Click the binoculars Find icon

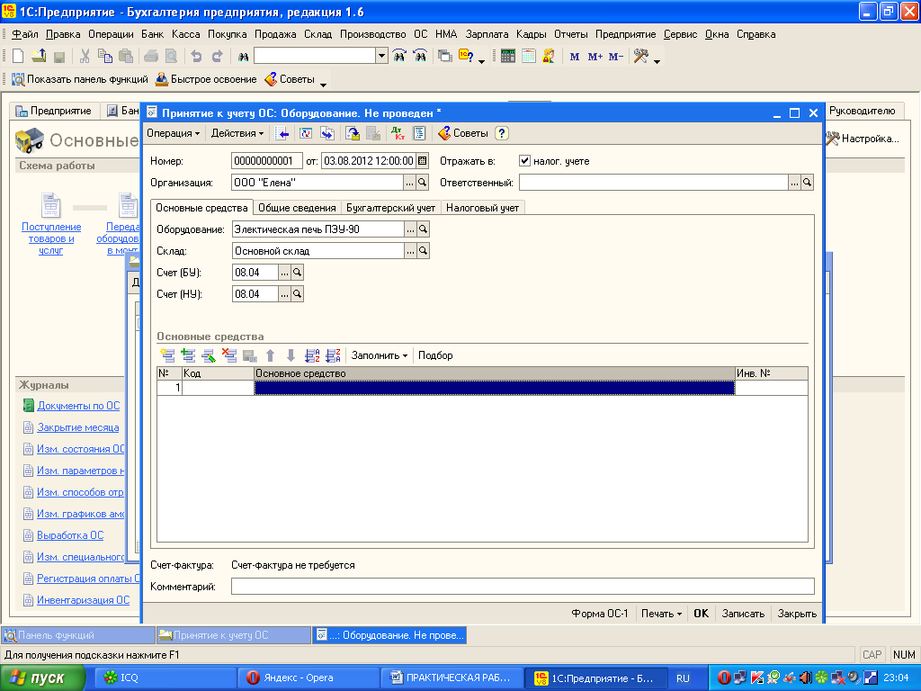pos(243,57)
